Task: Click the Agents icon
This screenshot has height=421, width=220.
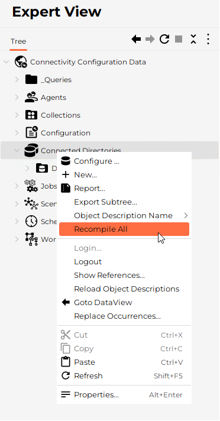Action: (31, 97)
